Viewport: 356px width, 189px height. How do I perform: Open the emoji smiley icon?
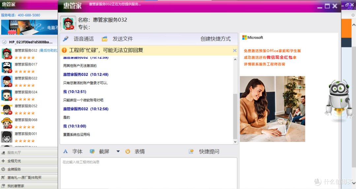128,151
